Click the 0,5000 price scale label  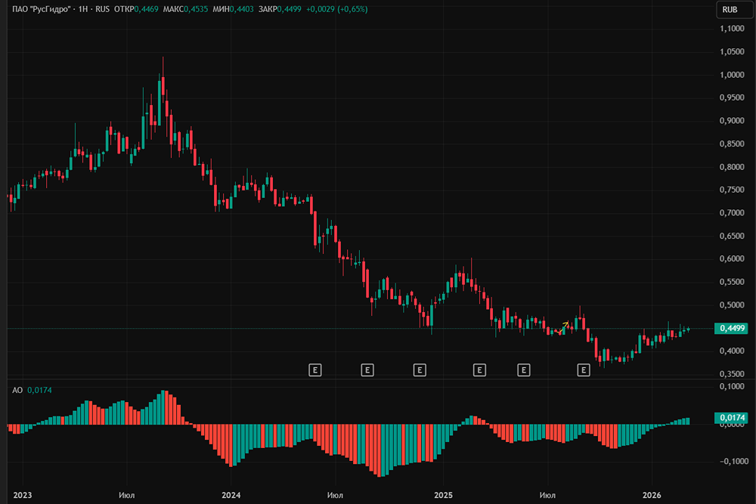coord(732,305)
